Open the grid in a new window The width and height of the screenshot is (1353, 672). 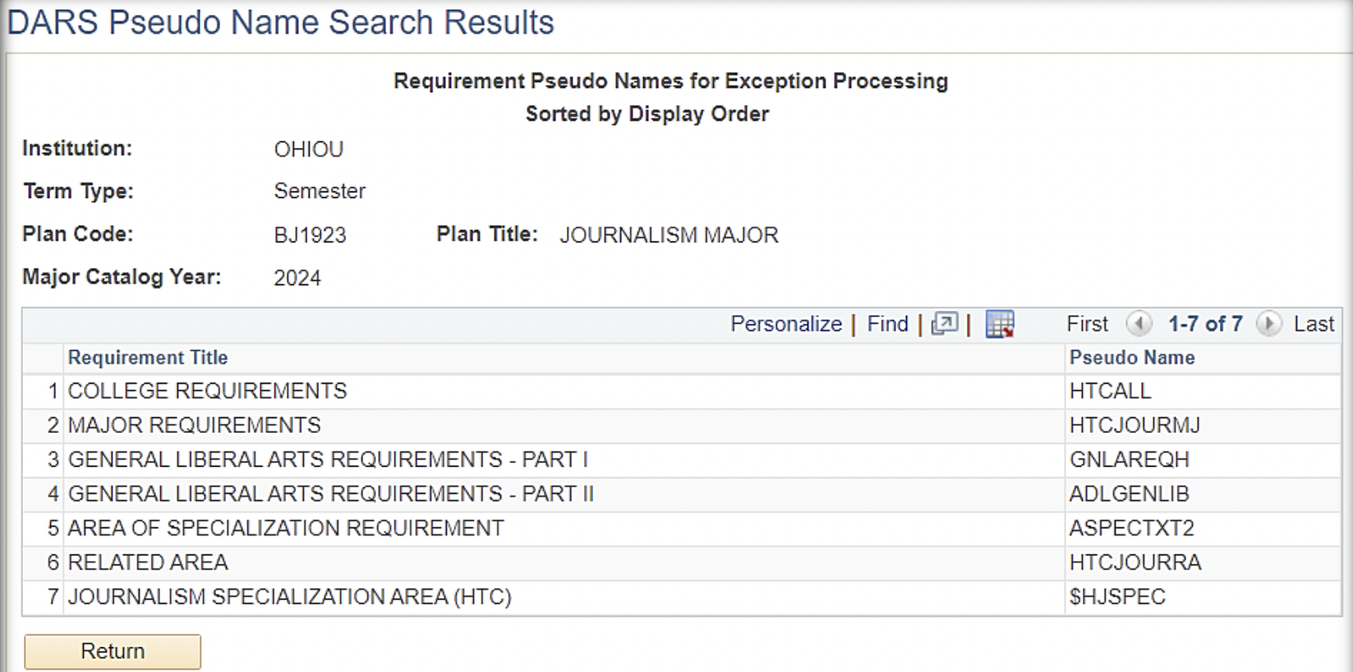tap(945, 324)
